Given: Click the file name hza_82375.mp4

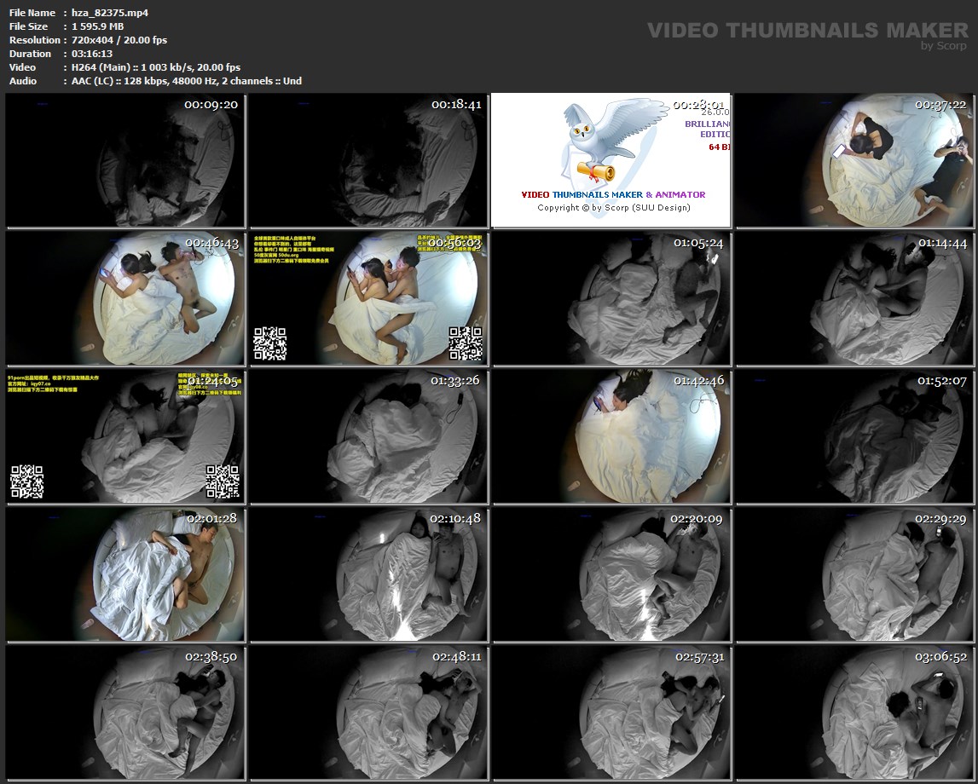Looking at the screenshot, I should click(x=110, y=13).
